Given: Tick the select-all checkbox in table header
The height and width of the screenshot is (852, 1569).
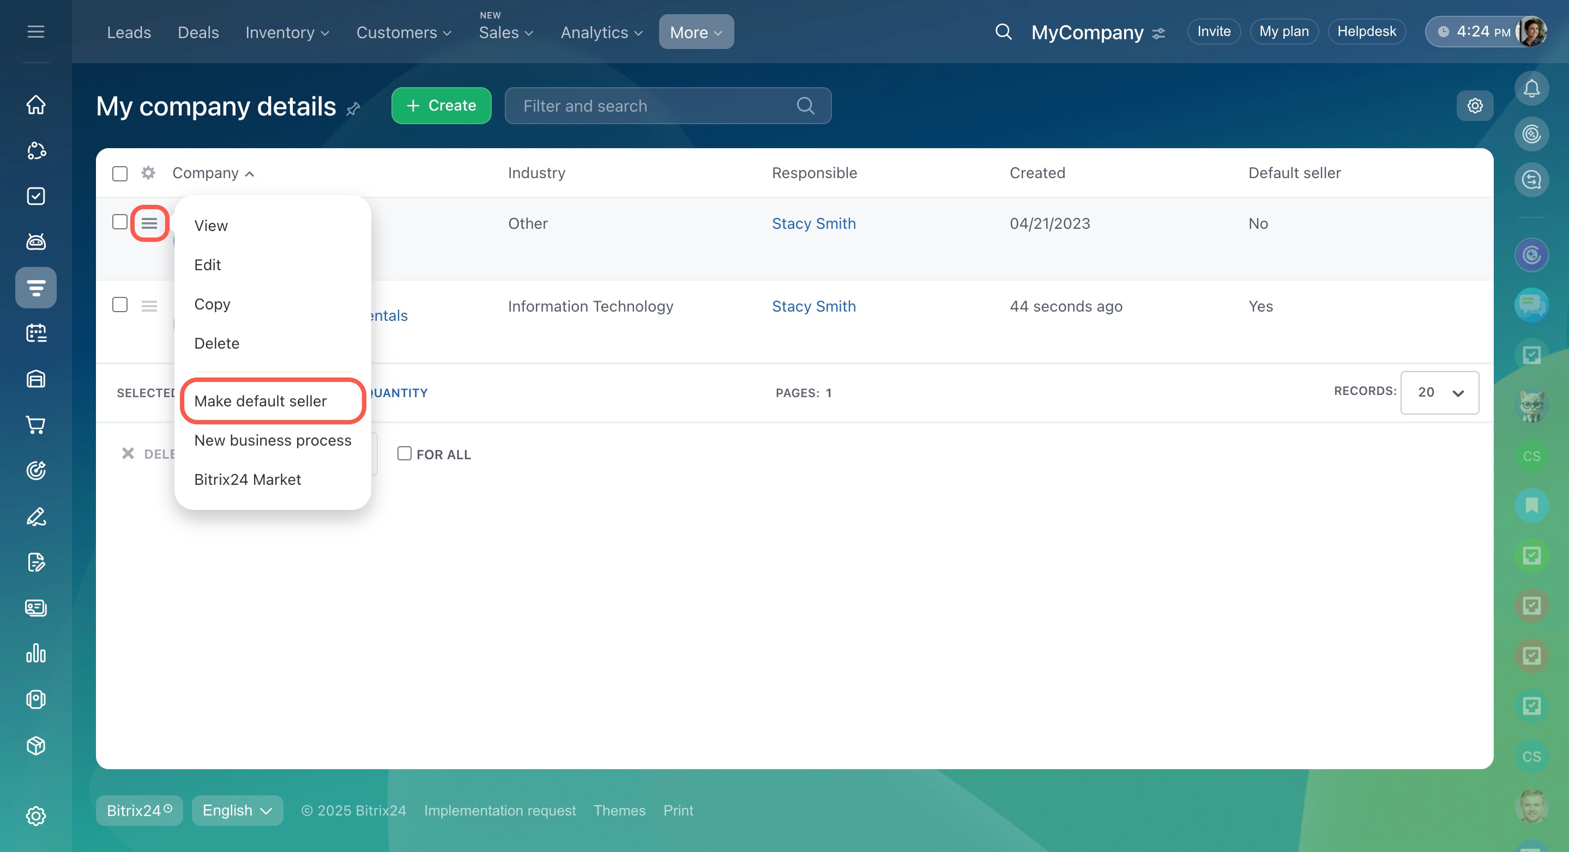Looking at the screenshot, I should (120, 174).
